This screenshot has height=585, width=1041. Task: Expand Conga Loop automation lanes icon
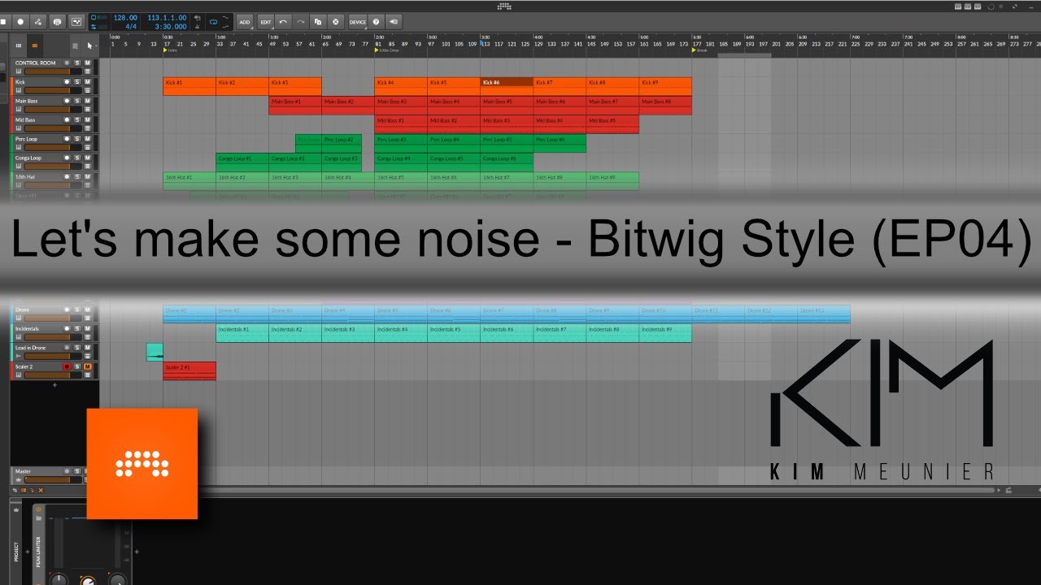tap(87, 167)
